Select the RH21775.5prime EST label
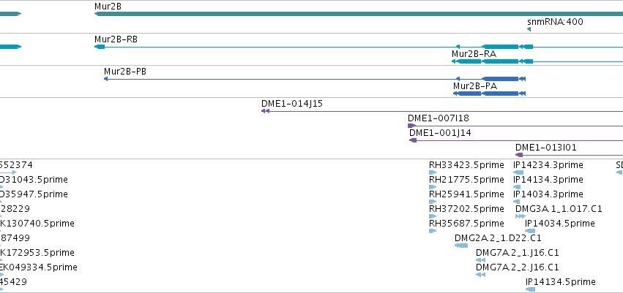This screenshot has width=623, height=293. pos(466,180)
